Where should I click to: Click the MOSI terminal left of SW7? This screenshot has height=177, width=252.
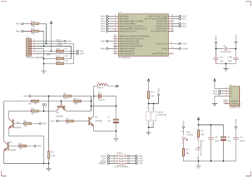click(x=109, y=156)
